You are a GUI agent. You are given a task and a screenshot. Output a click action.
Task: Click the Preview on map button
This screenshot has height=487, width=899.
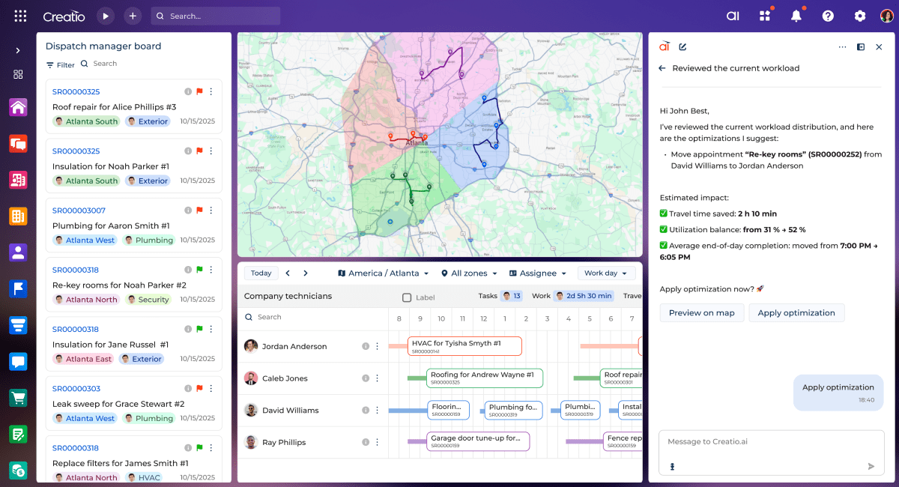701,313
